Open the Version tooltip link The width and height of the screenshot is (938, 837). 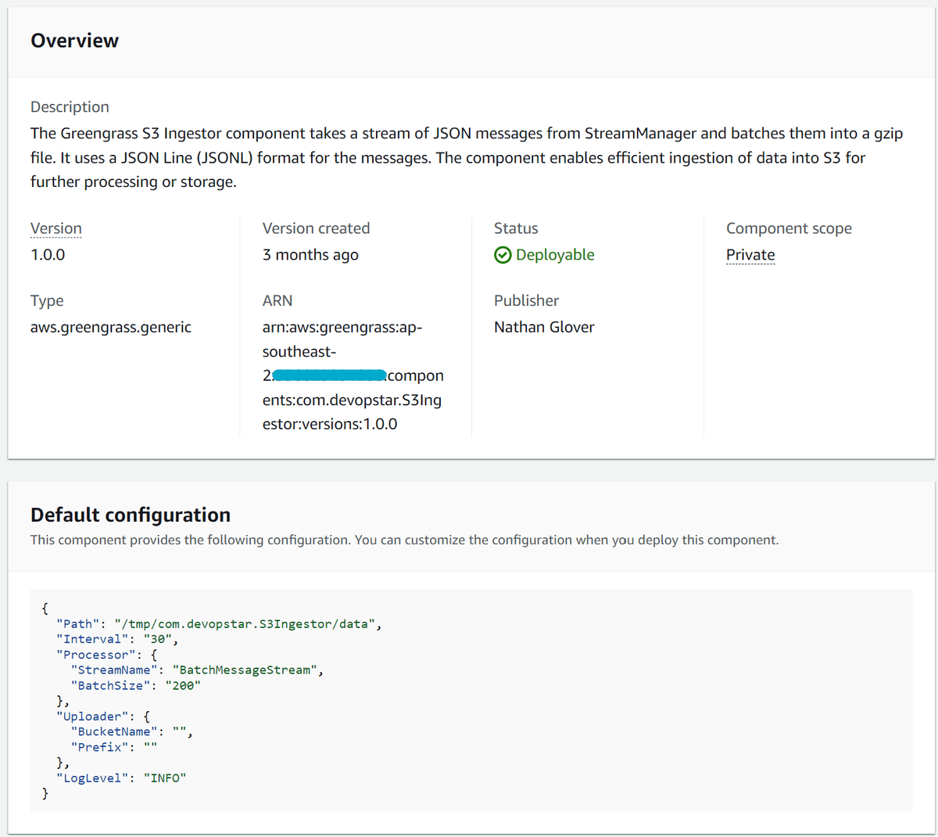click(x=55, y=228)
